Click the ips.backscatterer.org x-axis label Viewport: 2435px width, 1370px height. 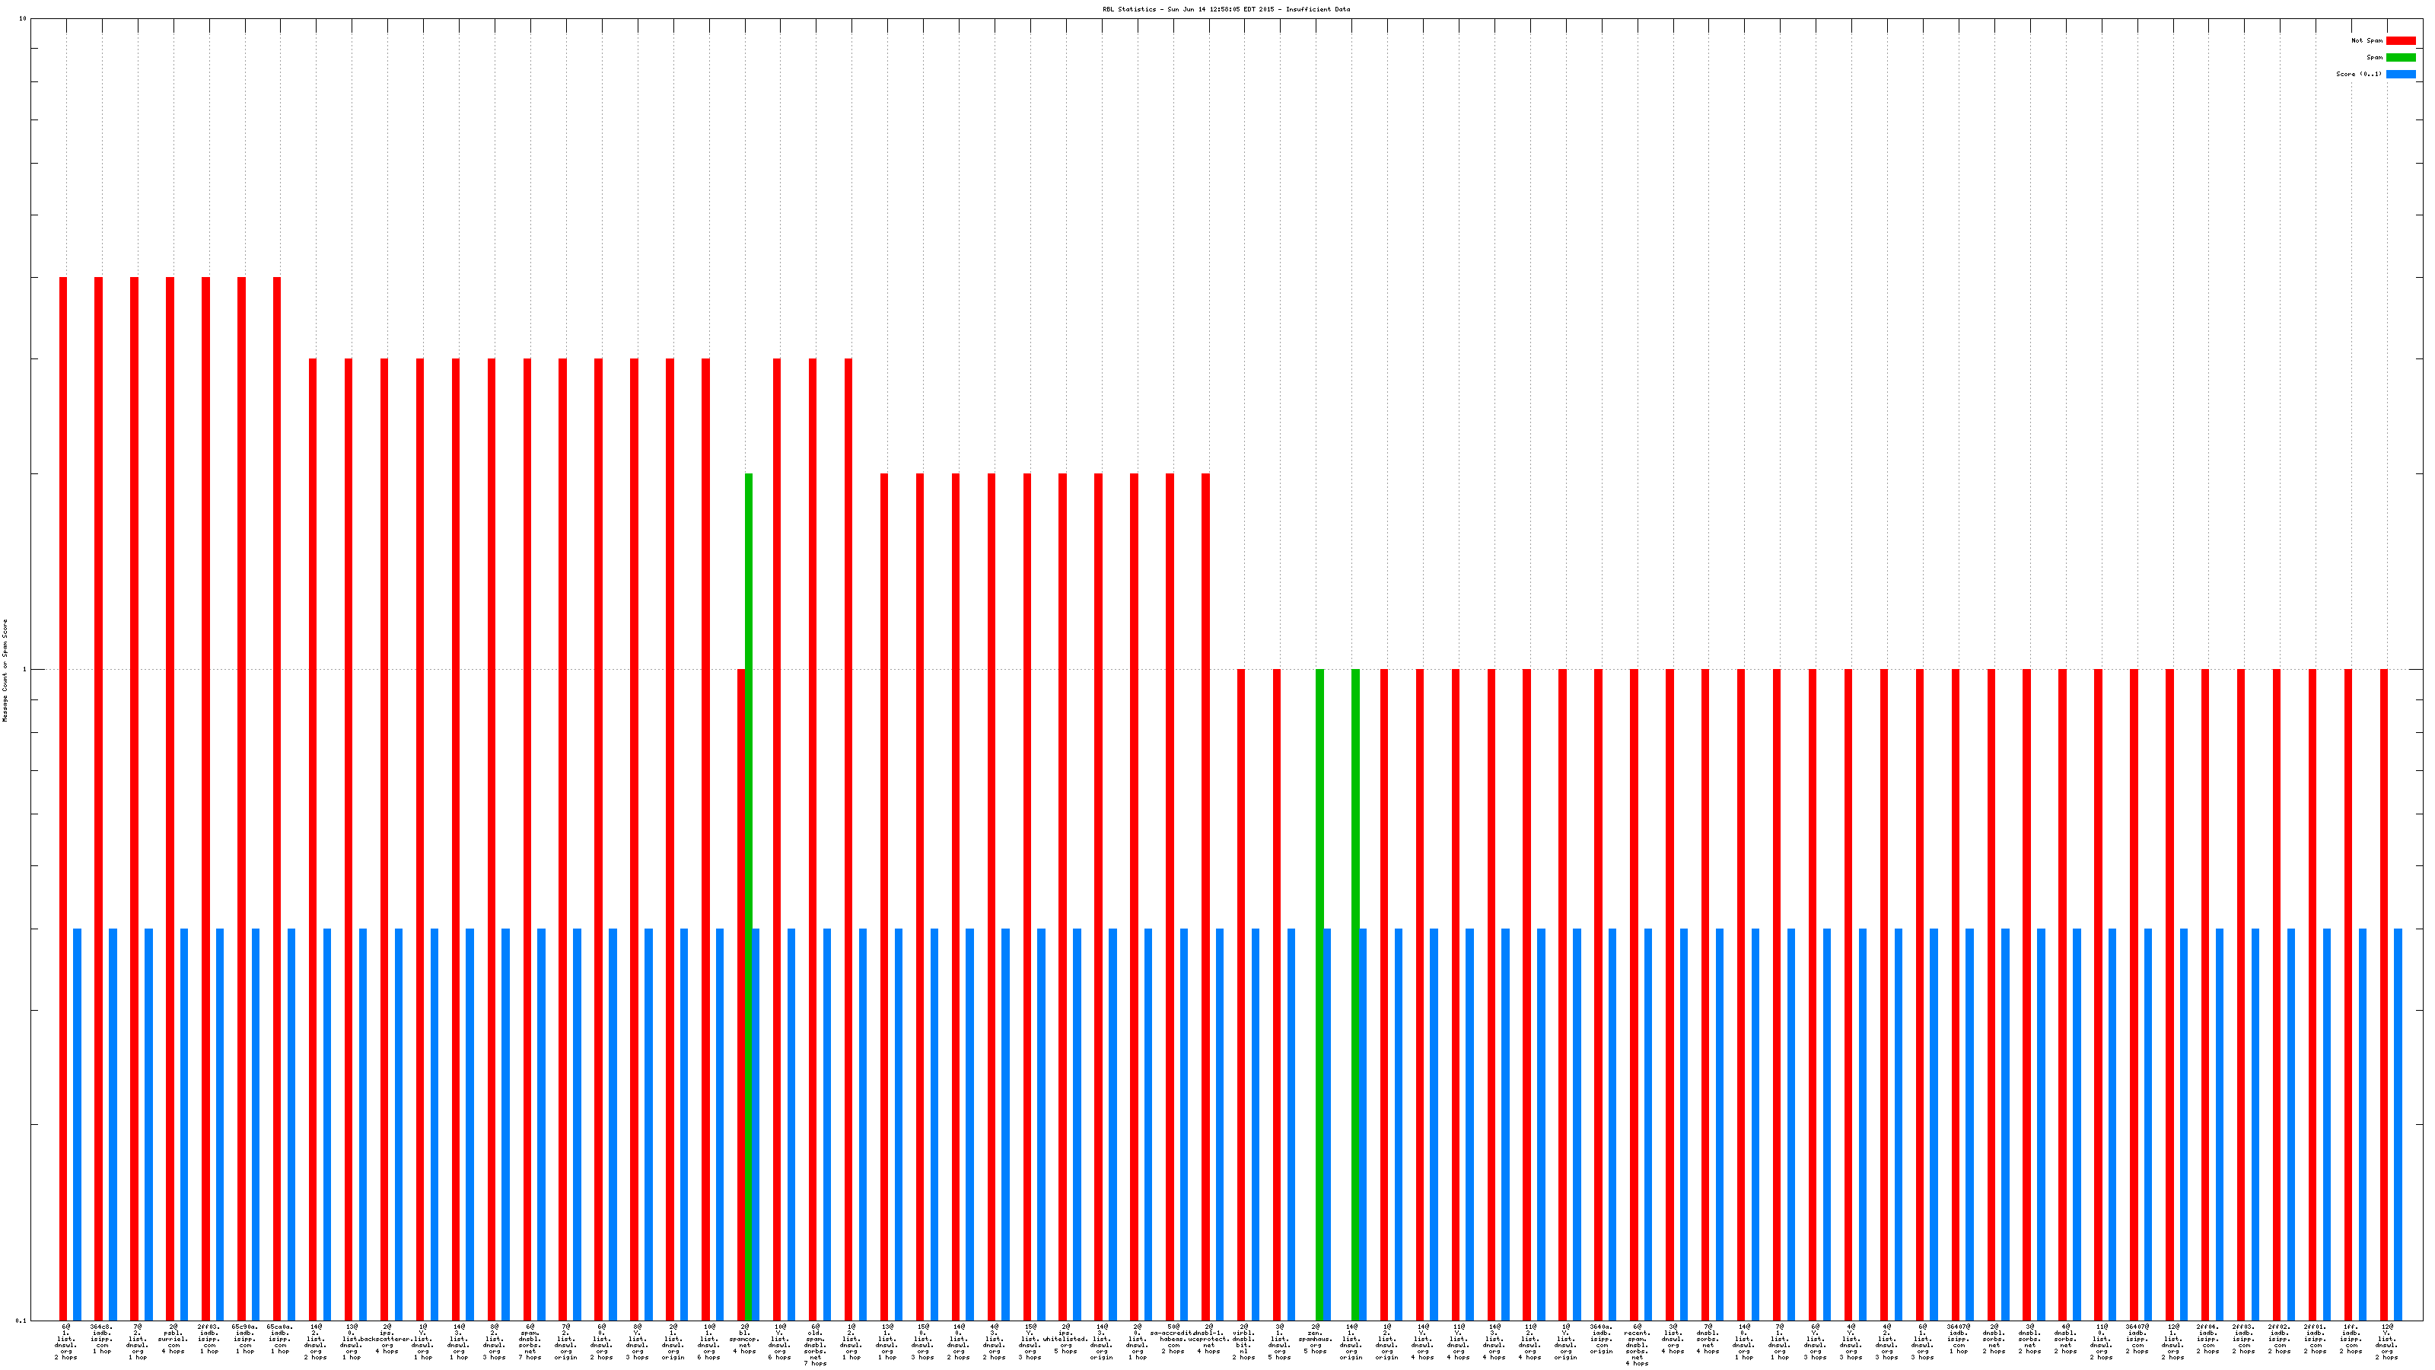coord(387,1340)
